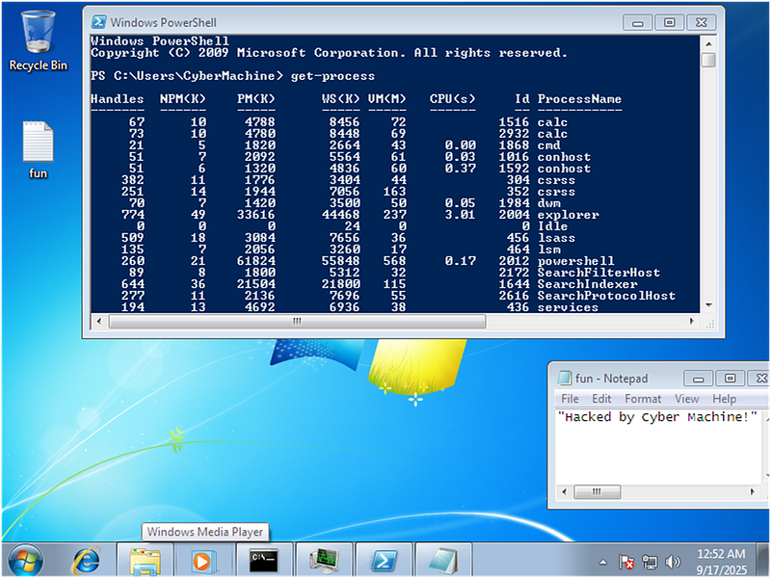This screenshot has width=771, height=578.
Task: Click the Windows PowerShell title text
Action: (x=163, y=22)
